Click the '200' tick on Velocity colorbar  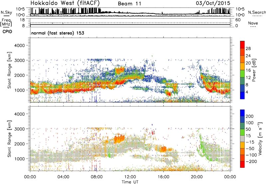click(x=250, y=116)
